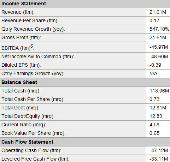Image resolution: width=170 pixels, height=162 pixels.
Task: Click the Qtrly Revenue Growth value 547.10%
Action: (159, 29)
